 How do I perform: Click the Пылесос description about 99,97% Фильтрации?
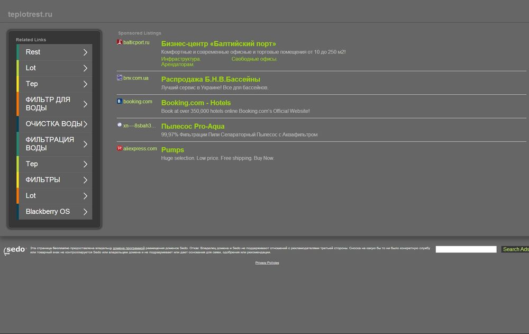239,134
